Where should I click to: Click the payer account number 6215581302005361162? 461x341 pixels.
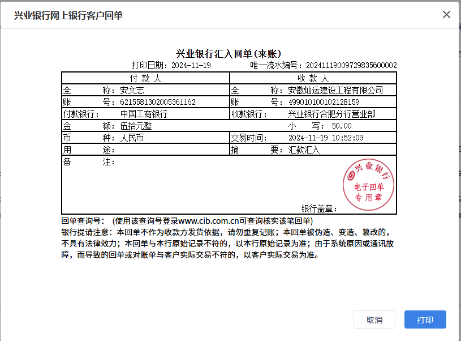(x=158, y=102)
